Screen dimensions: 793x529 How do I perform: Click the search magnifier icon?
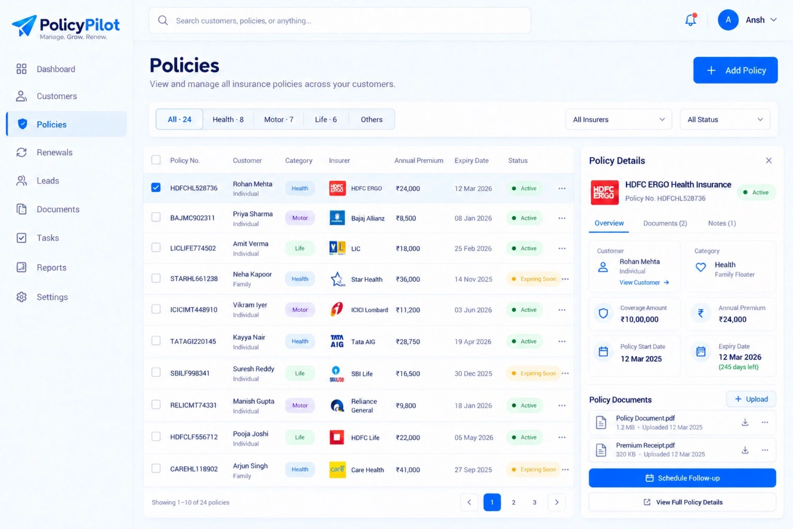[163, 20]
